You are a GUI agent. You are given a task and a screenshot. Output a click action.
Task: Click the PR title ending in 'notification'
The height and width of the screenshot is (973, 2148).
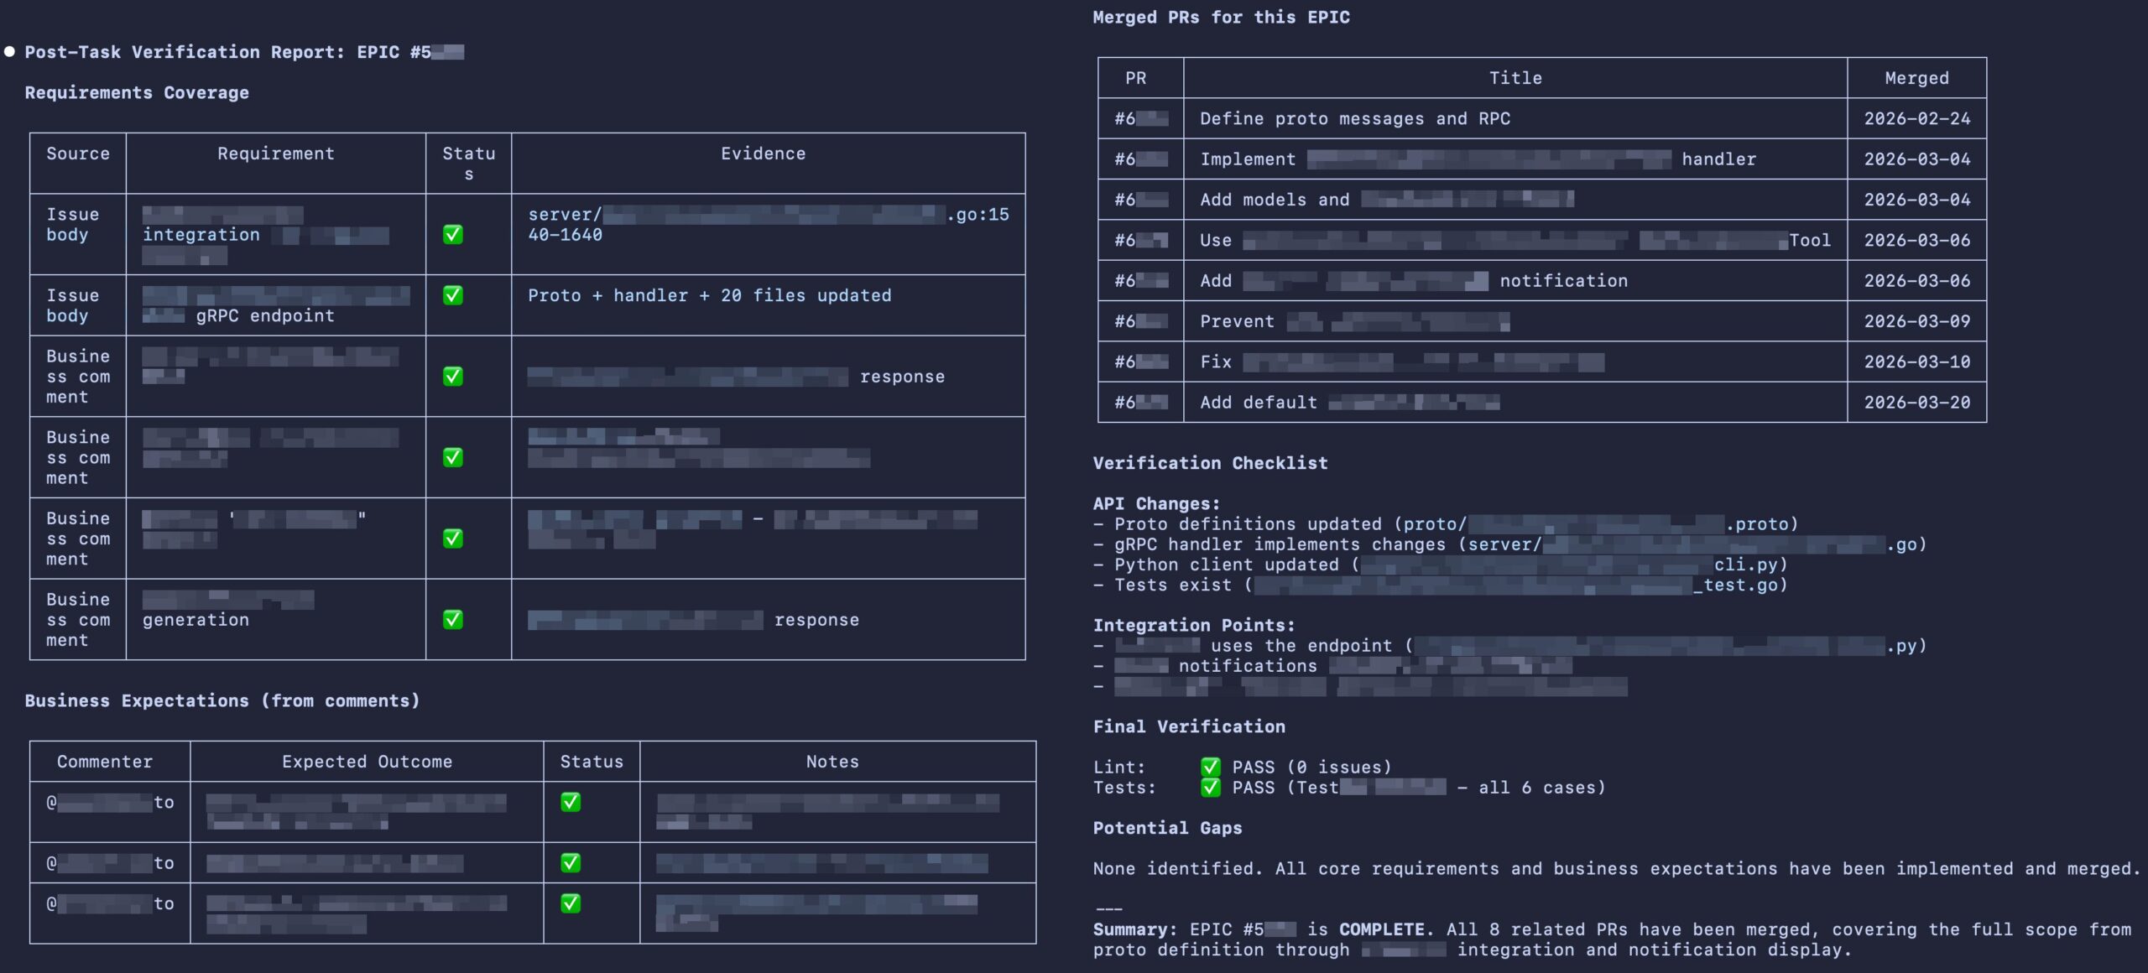[x=1414, y=281]
